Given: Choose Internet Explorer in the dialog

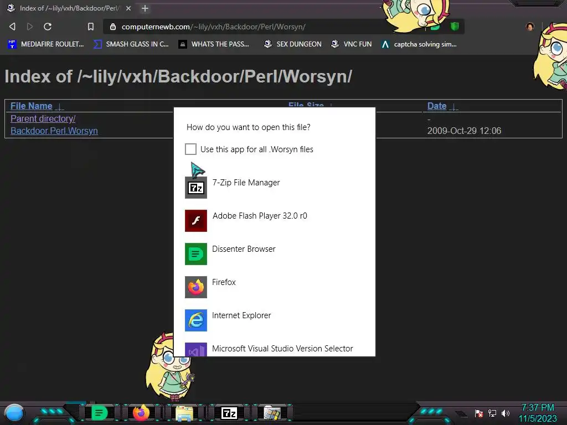Looking at the screenshot, I should click(x=275, y=320).
